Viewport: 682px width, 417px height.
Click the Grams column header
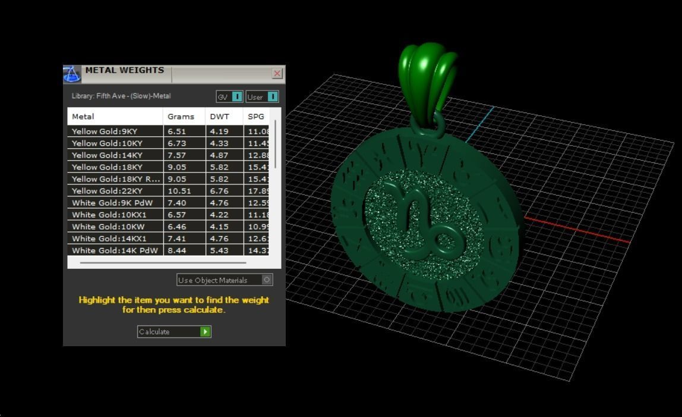click(182, 117)
